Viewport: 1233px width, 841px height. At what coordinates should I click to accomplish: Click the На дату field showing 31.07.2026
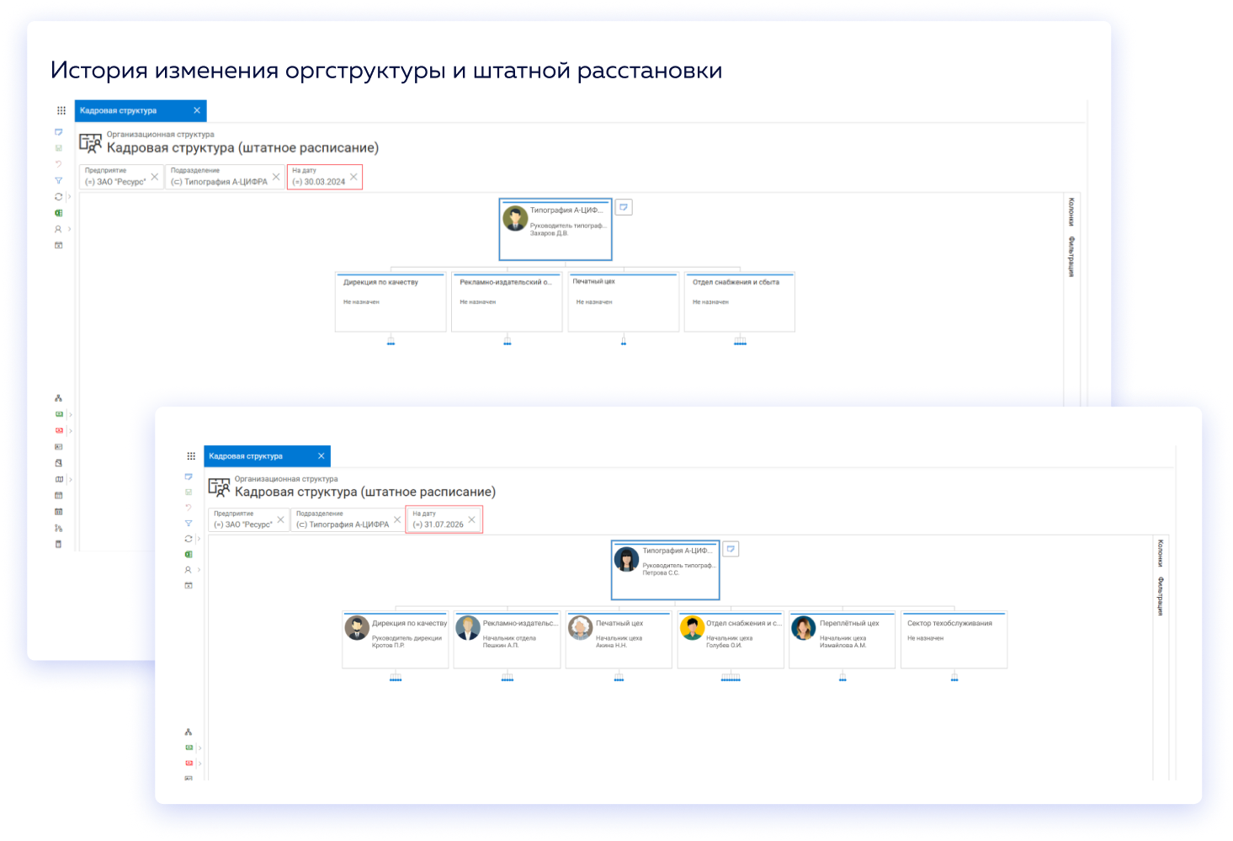pyautogui.click(x=444, y=519)
